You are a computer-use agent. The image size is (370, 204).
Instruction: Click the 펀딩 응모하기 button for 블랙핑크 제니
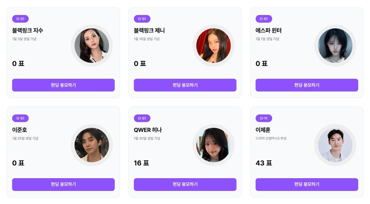185,85
